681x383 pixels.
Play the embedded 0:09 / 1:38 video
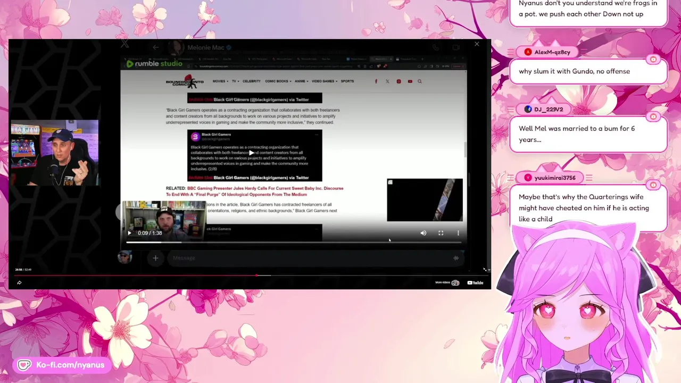129,233
